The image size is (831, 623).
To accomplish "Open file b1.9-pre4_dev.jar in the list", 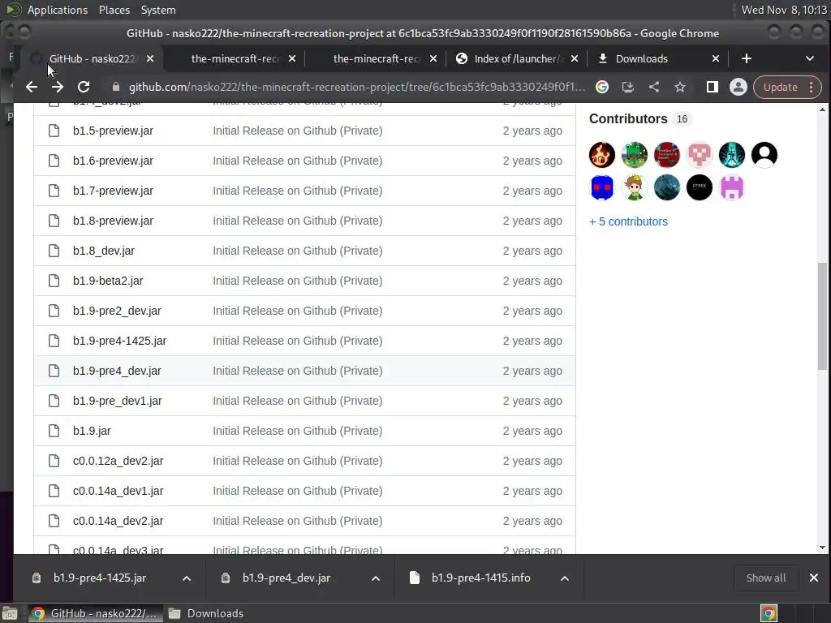I will click(117, 371).
